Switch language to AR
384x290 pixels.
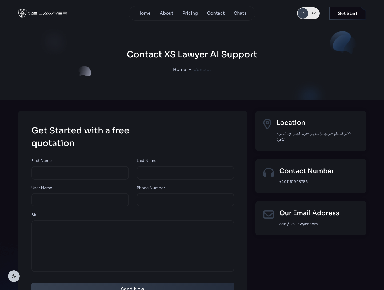pos(314,13)
